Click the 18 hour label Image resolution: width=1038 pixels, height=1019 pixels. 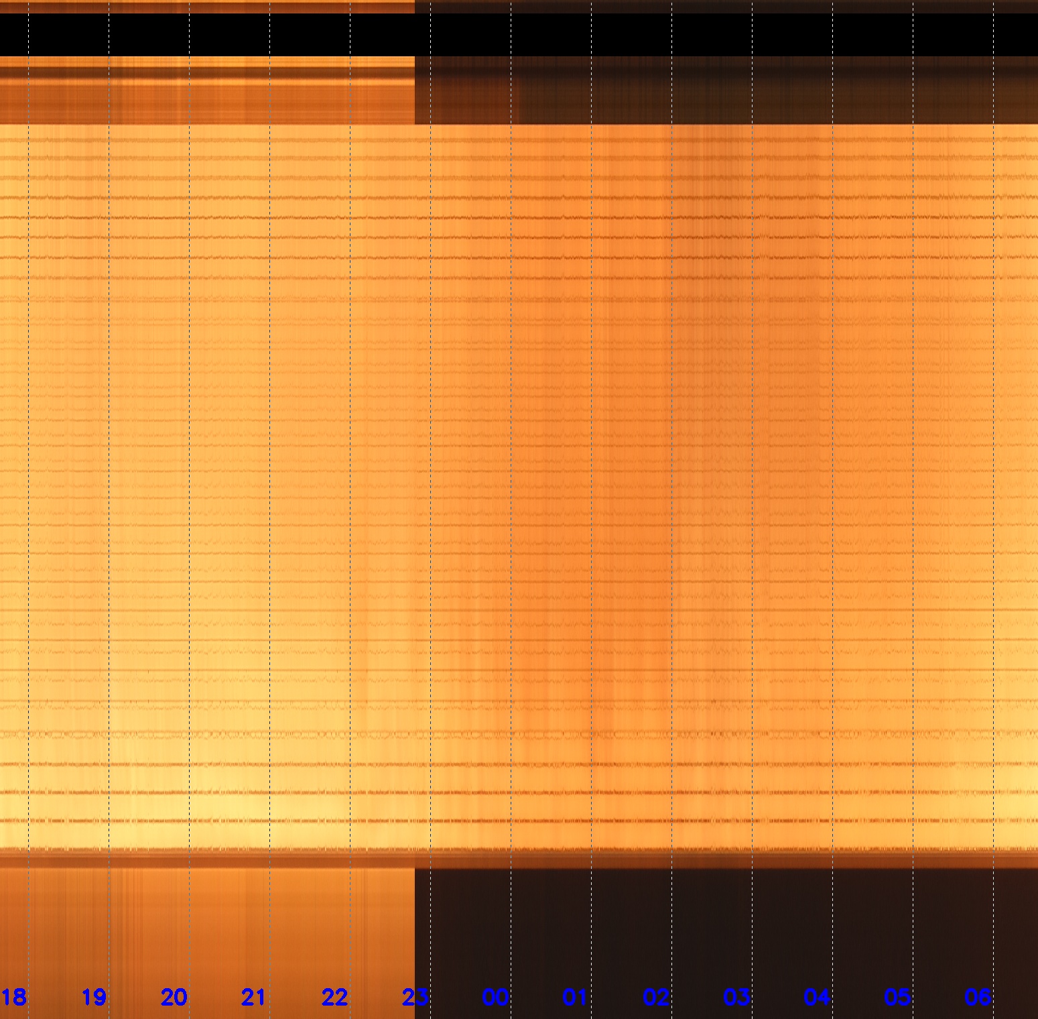[x=13, y=998]
